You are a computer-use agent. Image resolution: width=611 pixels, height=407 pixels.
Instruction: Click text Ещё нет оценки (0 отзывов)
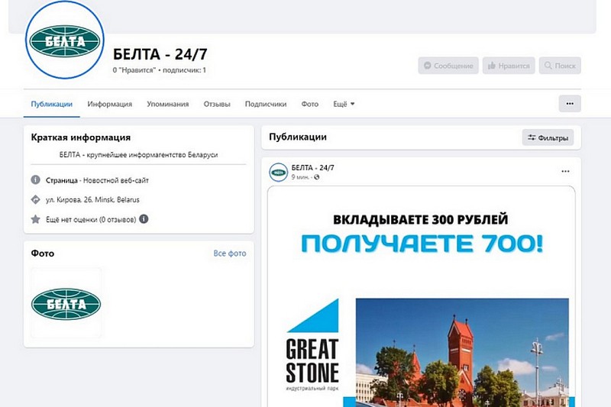coord(91,220)
